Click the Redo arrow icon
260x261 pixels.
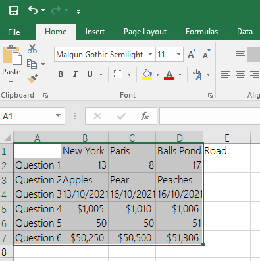point(56,10)
